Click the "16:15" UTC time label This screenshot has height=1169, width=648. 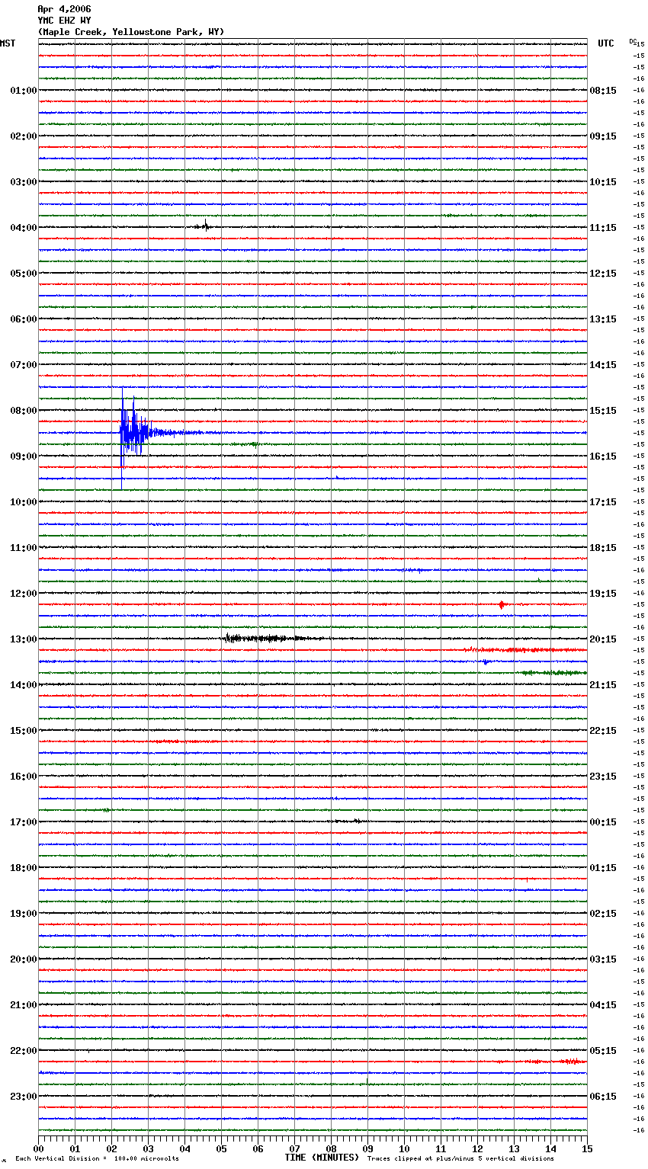603,456
